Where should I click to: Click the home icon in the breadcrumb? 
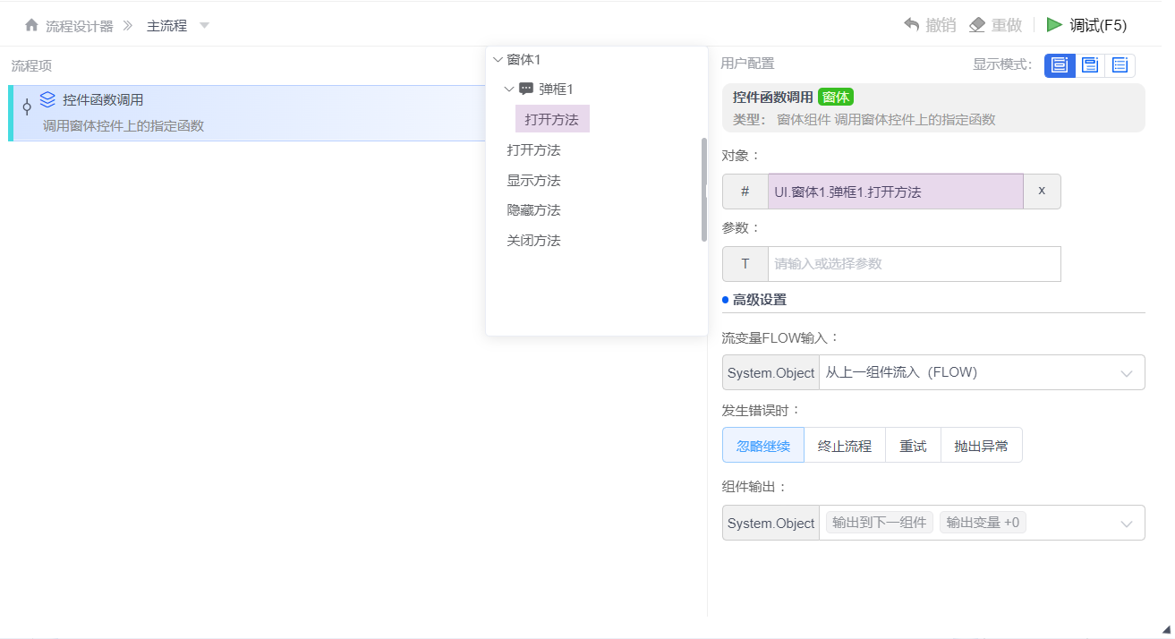(x=30, y=25)
